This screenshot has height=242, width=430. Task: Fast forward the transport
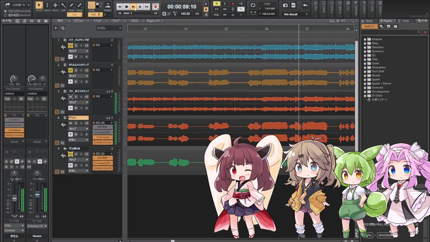147,7
